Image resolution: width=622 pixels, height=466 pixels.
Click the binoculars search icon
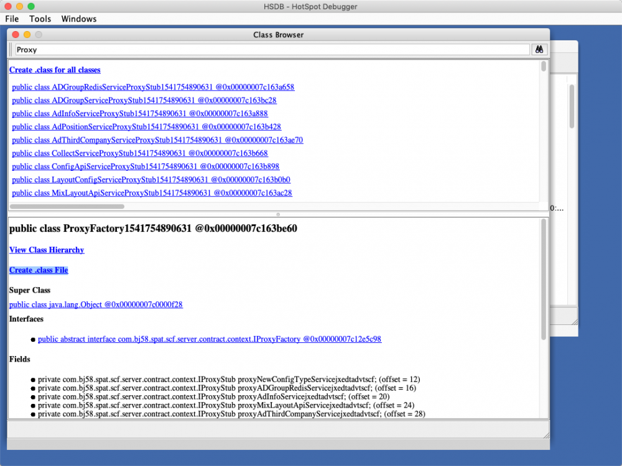coord(539,50)
